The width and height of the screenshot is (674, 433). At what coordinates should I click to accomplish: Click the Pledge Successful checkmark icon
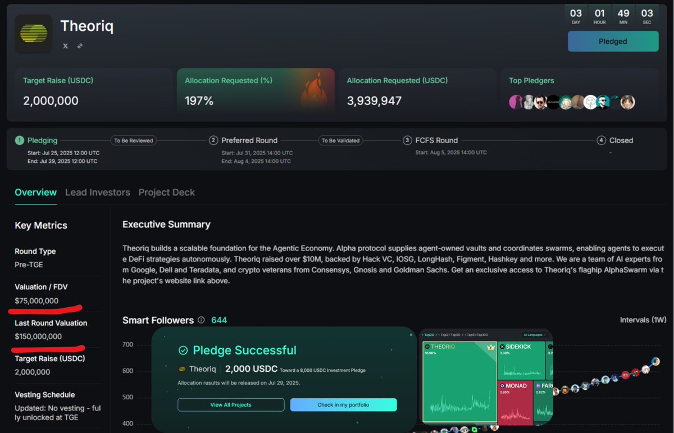[183, 350]
